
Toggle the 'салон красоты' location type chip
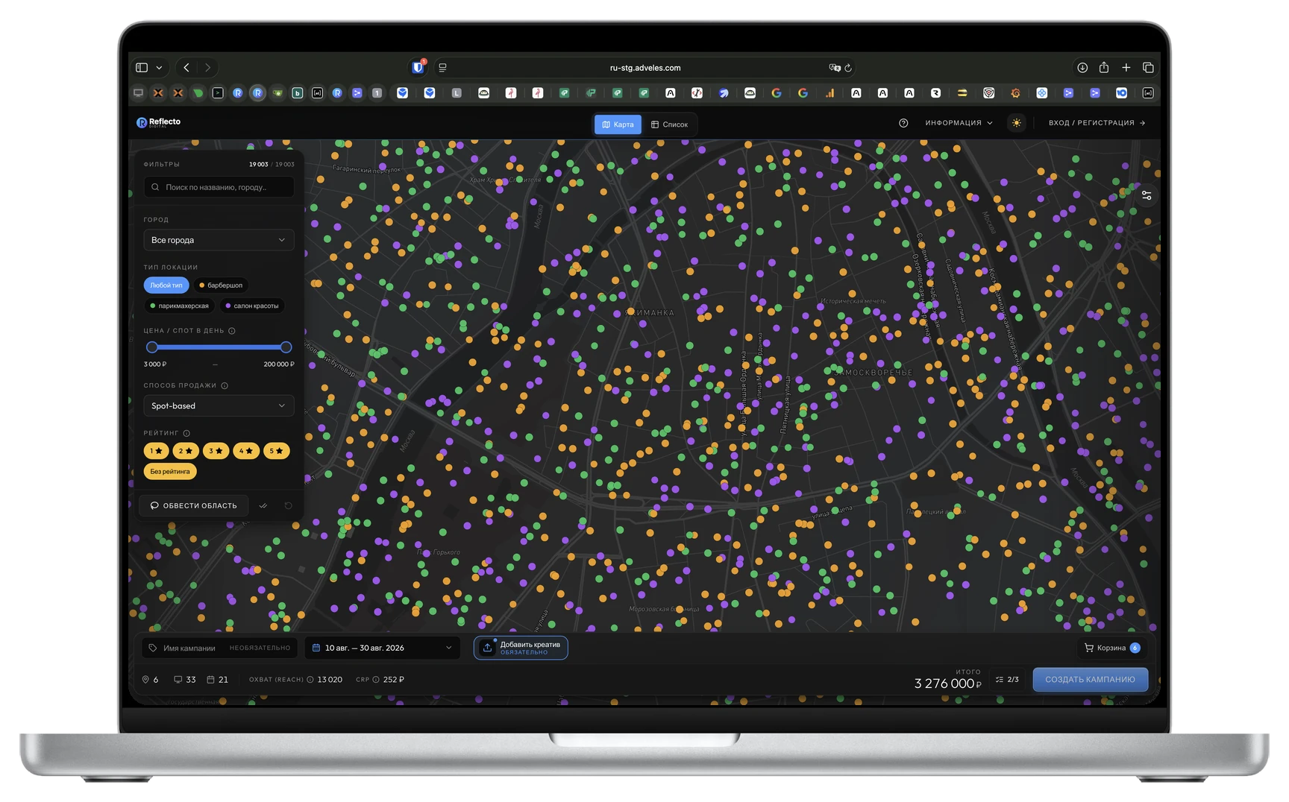(x=252, y=306)
